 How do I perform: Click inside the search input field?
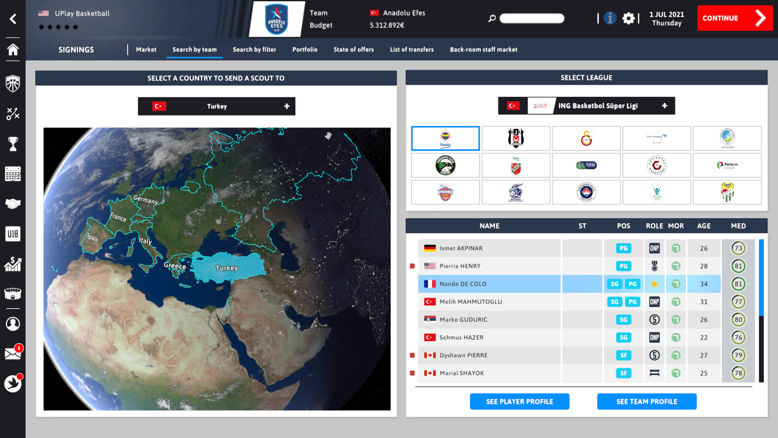click(x=531, y=19)
